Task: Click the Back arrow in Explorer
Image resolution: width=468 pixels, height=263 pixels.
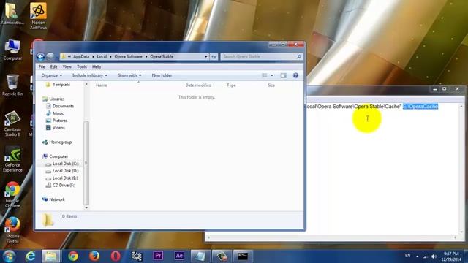Action: pos(41,57)
